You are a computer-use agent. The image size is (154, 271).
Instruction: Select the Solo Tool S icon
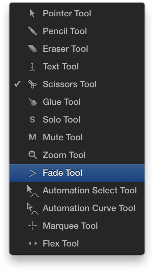pos(32,119)
